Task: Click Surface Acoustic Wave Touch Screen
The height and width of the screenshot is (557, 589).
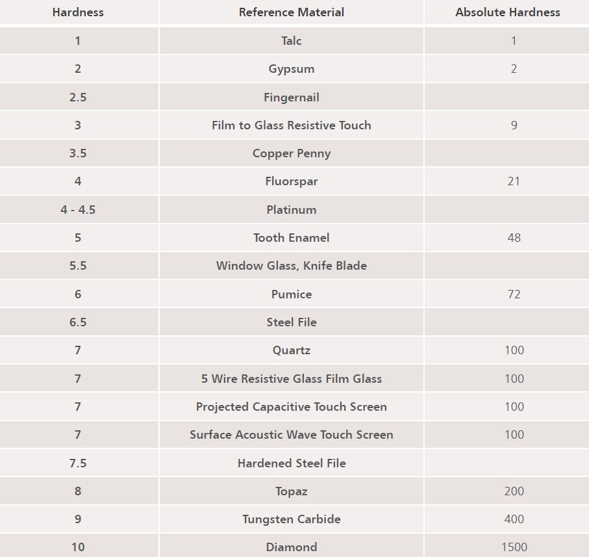Action: click(x=292, y=435)
